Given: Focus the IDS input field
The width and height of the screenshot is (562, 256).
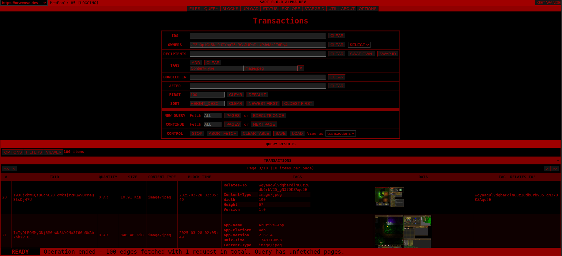Looking at the screenshot, I should click(x=258, y=36).
